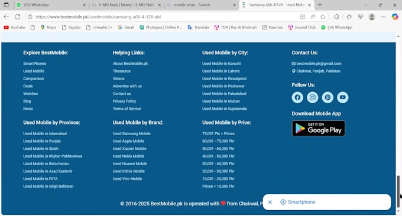Open Comparison footer link
The width and height of the screenshot is (402, 216).
point(33,78)
